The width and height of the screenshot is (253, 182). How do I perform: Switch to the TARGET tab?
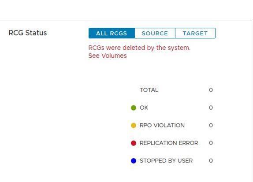(x=195, y=33)
